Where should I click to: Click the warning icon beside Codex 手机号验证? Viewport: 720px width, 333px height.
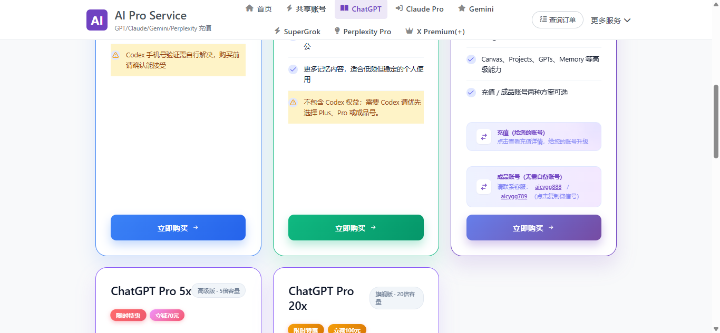click(x=115, y=55)
